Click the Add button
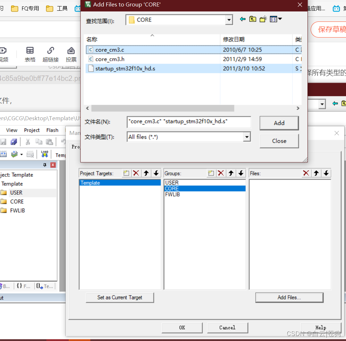 click(x=279, y=123)
